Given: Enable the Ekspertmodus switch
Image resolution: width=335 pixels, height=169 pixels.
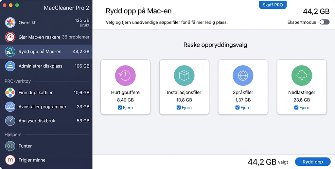Looking at the screenshot, I should (x=325, y=22).
